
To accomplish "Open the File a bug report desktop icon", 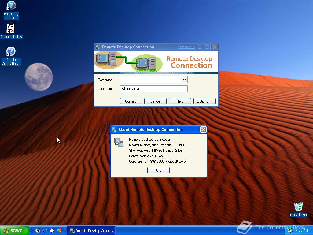I will point(11,10).
